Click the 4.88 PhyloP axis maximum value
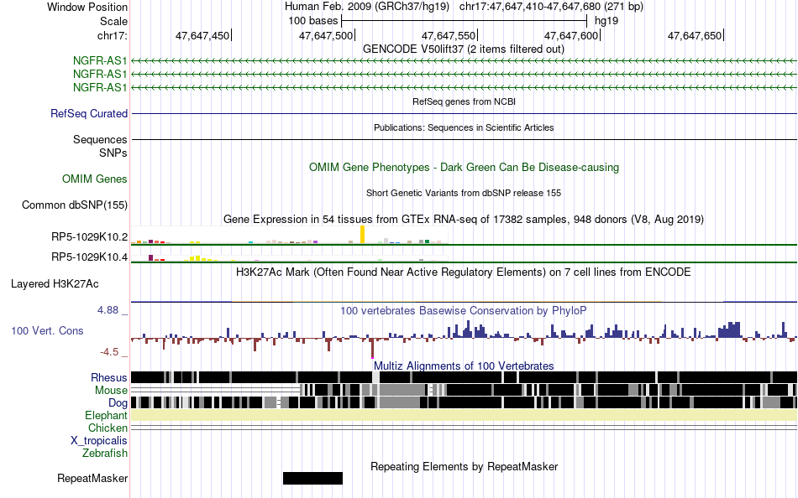This screenshot has width=798, height=498. [108, 310]
